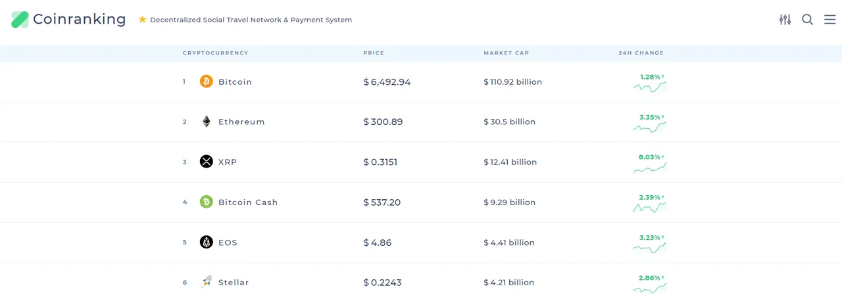Viewport: 842px width, 301px height.
Task: Sort by the Price column header
Action: pos(374,53)
